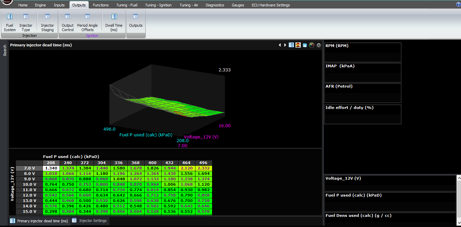The width and height of the screenshot is (461, 227).
Task: Click row header 7.0 V
Action: 29,168
